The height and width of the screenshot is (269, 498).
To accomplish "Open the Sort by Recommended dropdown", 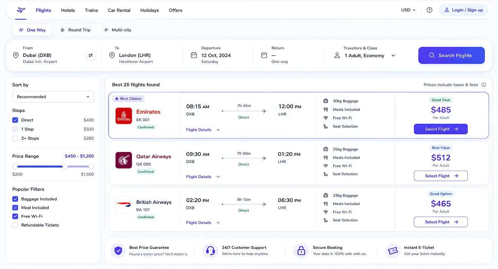I will [53, 97].
